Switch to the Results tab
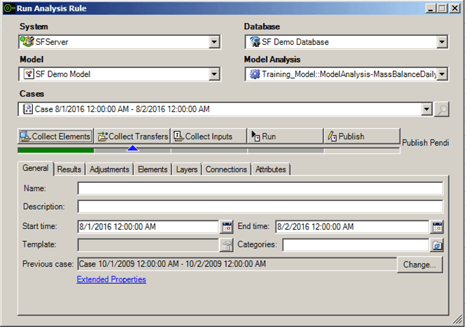Viewport: 466px width, 327px height. 69,169
